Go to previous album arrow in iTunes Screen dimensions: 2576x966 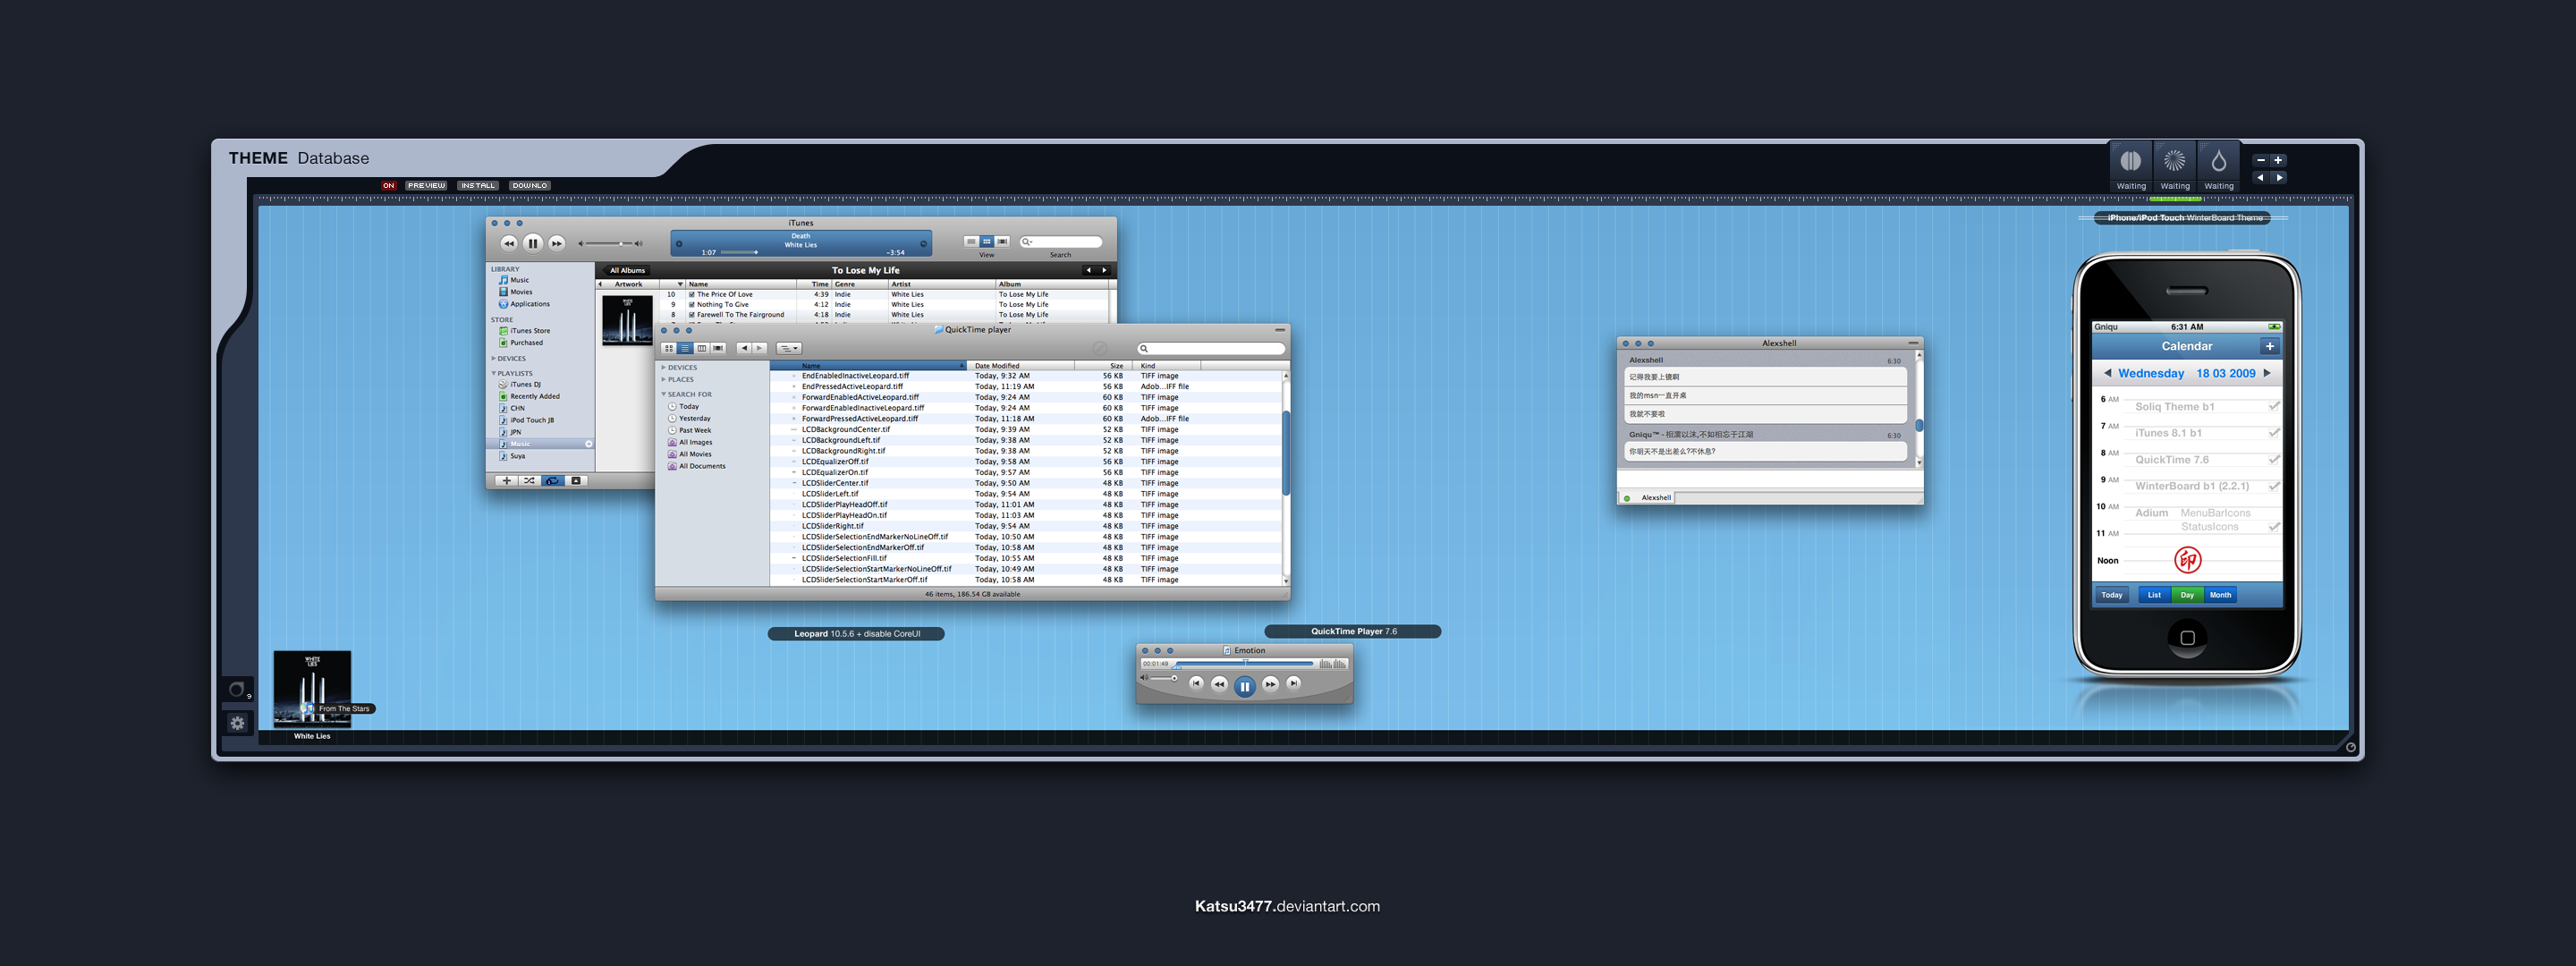pyautogui.click(x=1088, y=270)
